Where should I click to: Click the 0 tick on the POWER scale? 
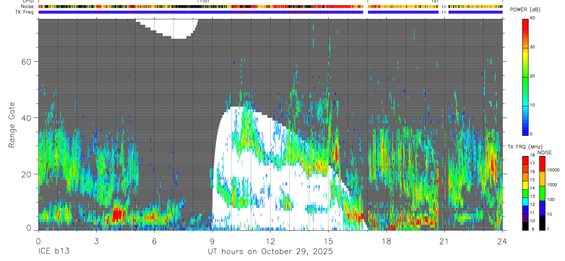531,134
